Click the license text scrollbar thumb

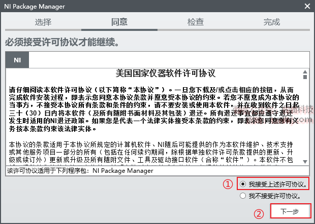coord(305,77)
